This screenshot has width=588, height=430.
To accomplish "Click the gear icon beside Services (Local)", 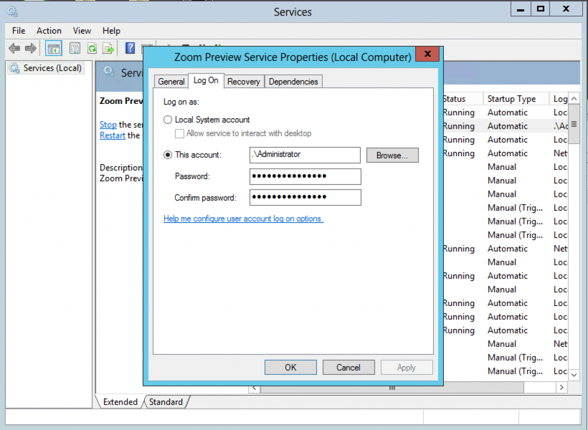I will tap(14, 68).
